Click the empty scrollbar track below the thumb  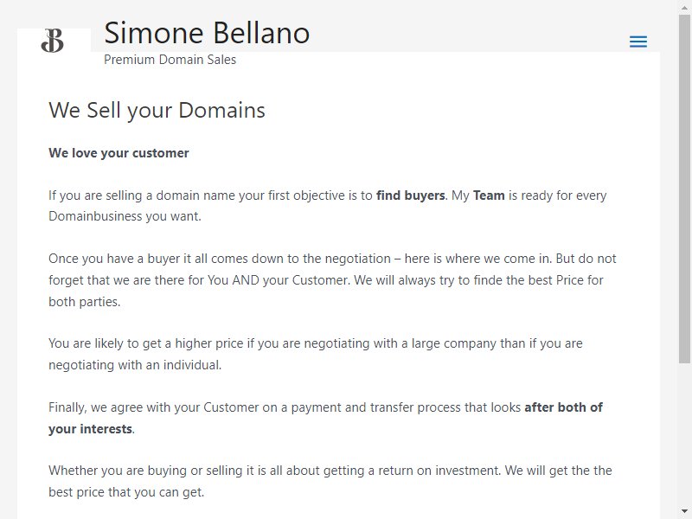(x=684, y=435)
